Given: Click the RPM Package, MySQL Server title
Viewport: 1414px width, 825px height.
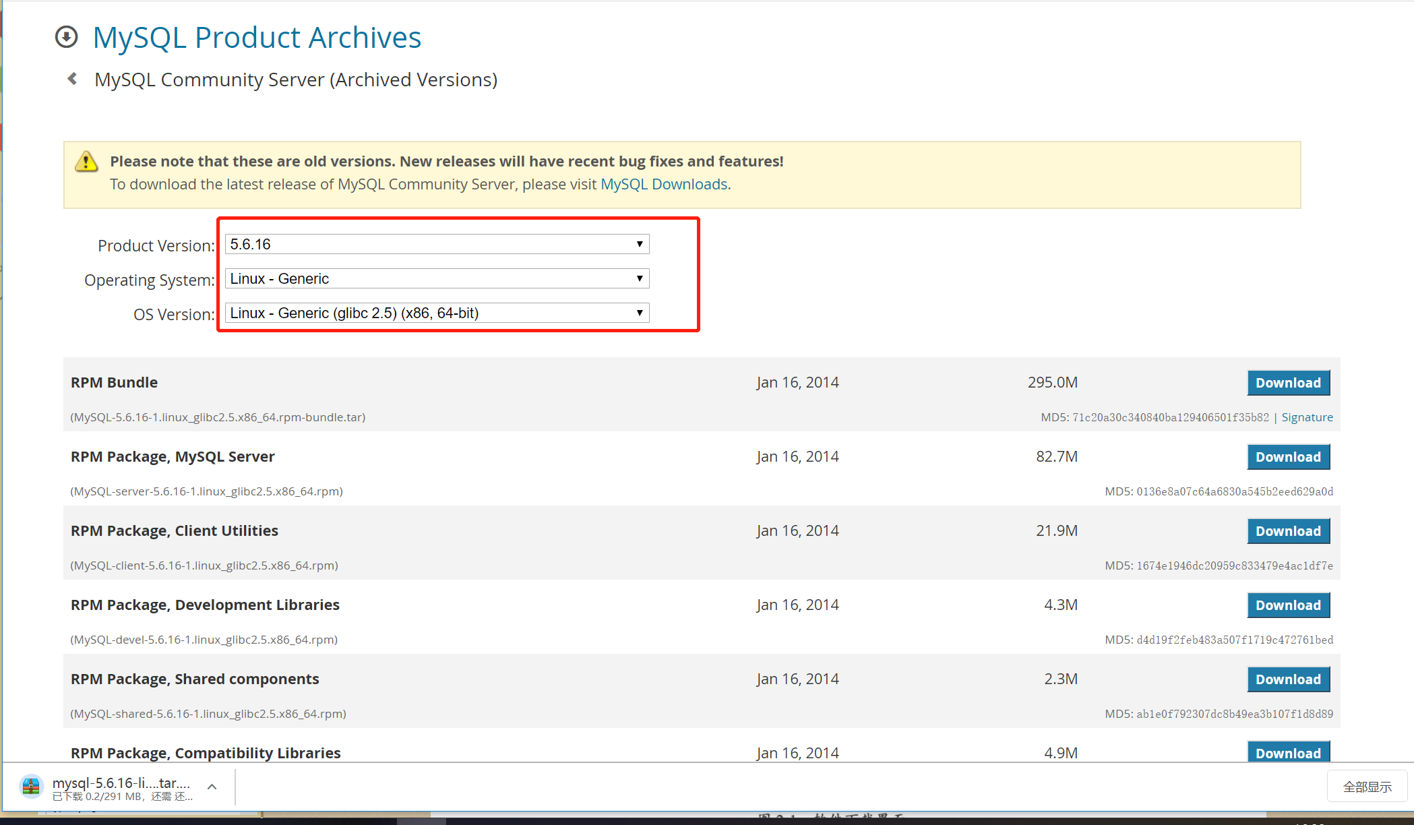Looking at the screenshot, I should pos(173,456).
